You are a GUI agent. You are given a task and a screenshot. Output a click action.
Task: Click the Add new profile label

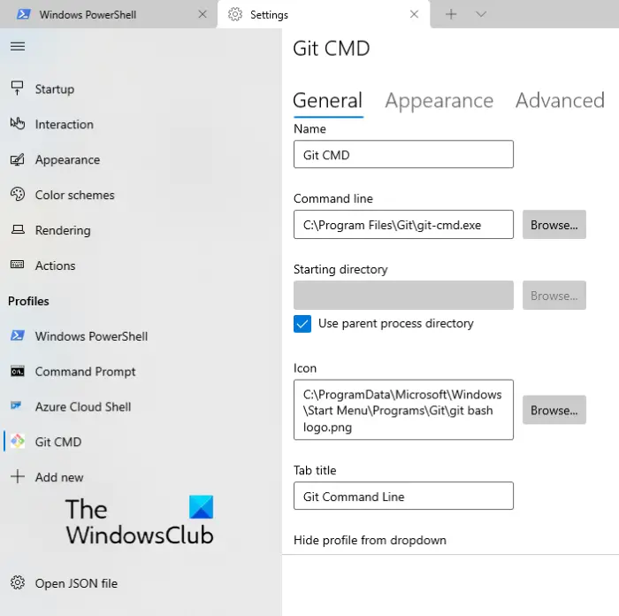point(59,477)
